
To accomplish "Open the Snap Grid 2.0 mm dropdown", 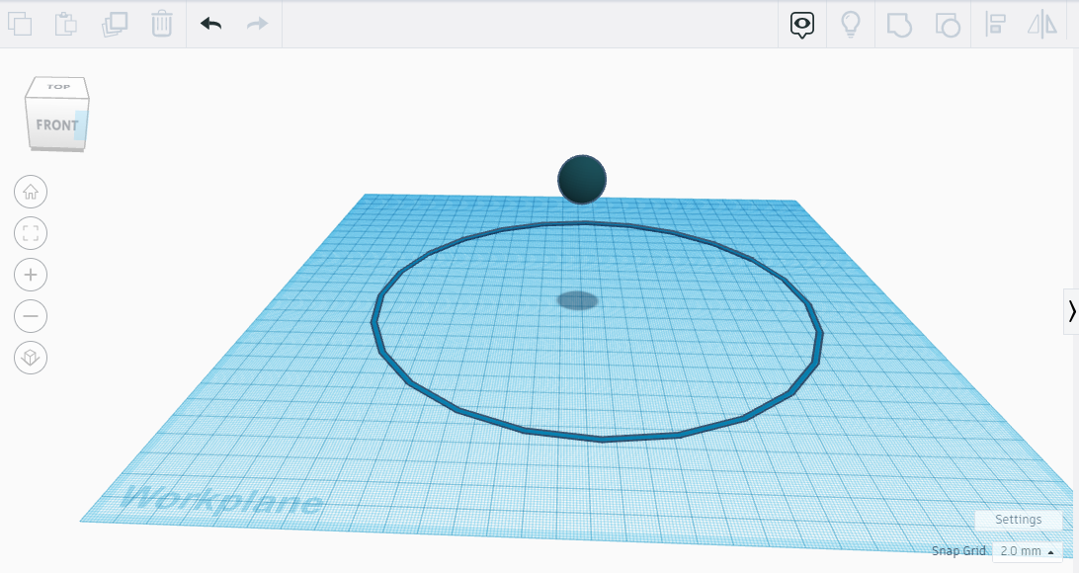I will [1028, 551].
